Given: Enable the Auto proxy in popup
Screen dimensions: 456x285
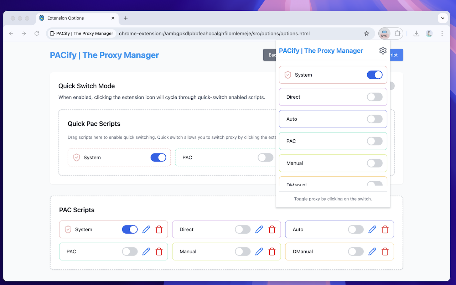Looking at the screenshot, I should click(x=375, y=119).
